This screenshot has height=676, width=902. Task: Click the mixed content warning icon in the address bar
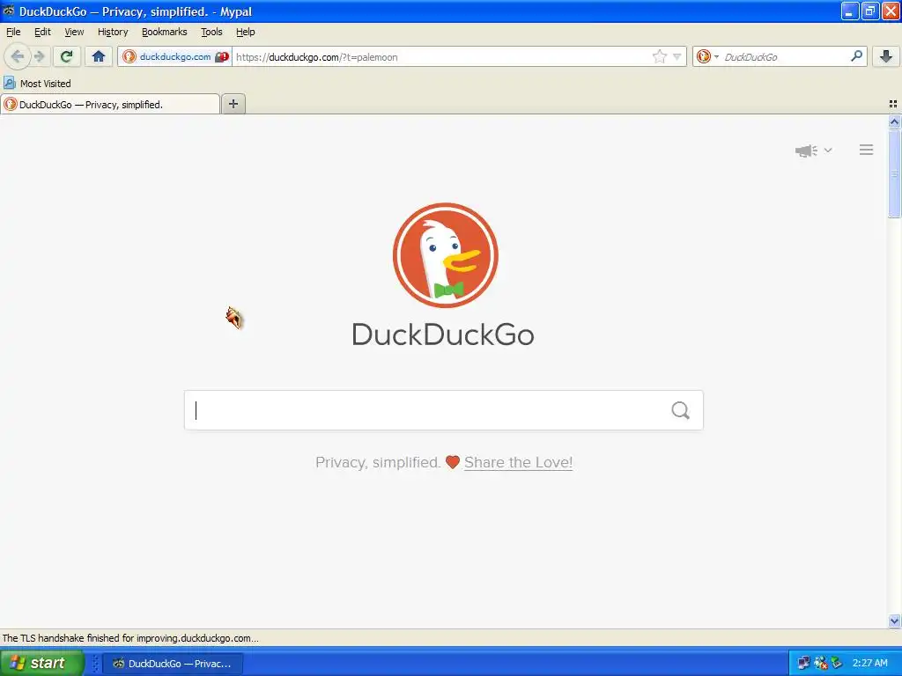[x=222, y=57]
